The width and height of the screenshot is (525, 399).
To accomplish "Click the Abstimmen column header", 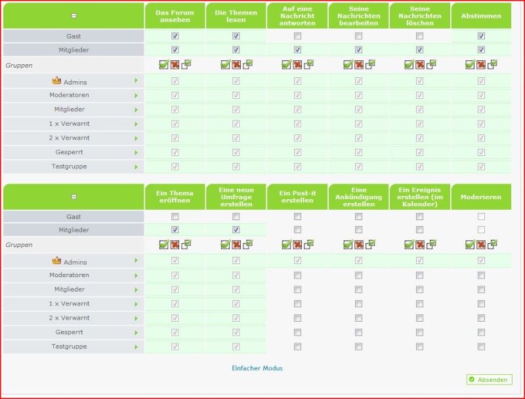I will (x=481, y=16).
